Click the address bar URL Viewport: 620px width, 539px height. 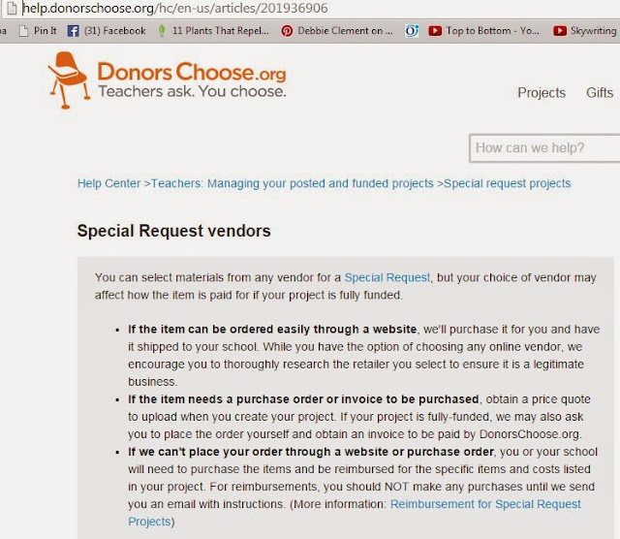click(x=175, y=8)
